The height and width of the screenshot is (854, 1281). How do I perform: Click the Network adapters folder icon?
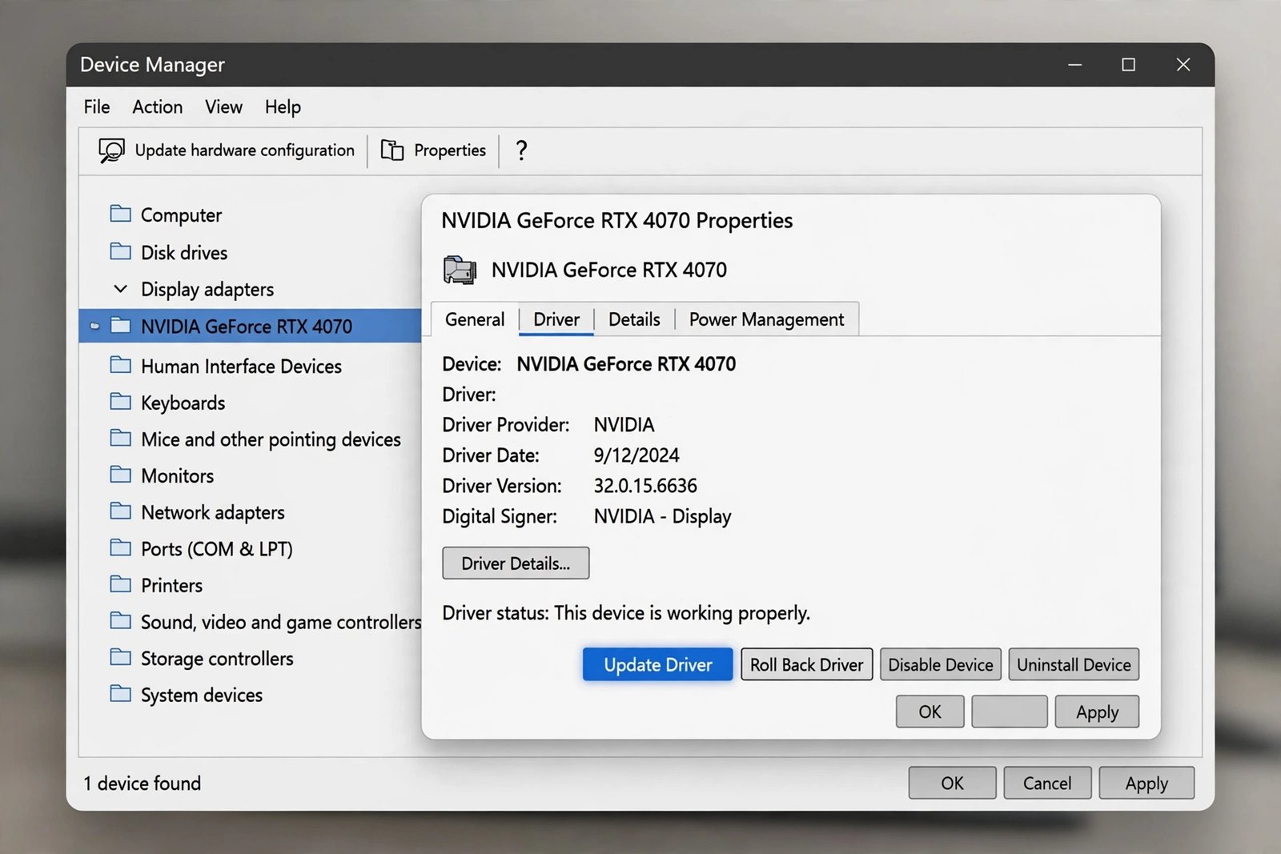click(x=120, y=511)
